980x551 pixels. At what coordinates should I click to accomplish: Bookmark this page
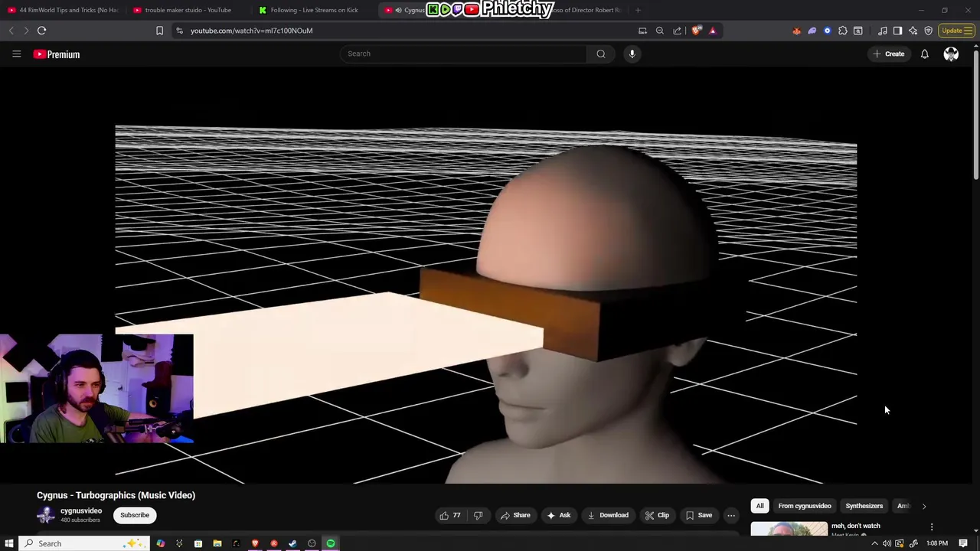point(159,31)
